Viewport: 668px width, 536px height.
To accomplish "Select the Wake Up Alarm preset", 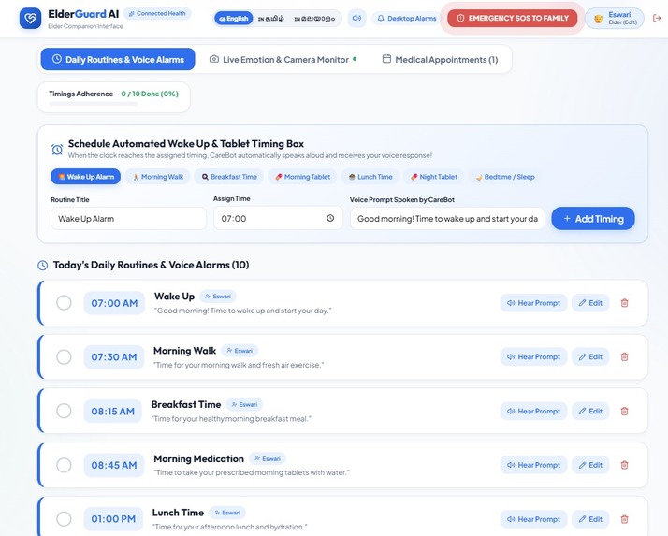I will click(86, 177).
